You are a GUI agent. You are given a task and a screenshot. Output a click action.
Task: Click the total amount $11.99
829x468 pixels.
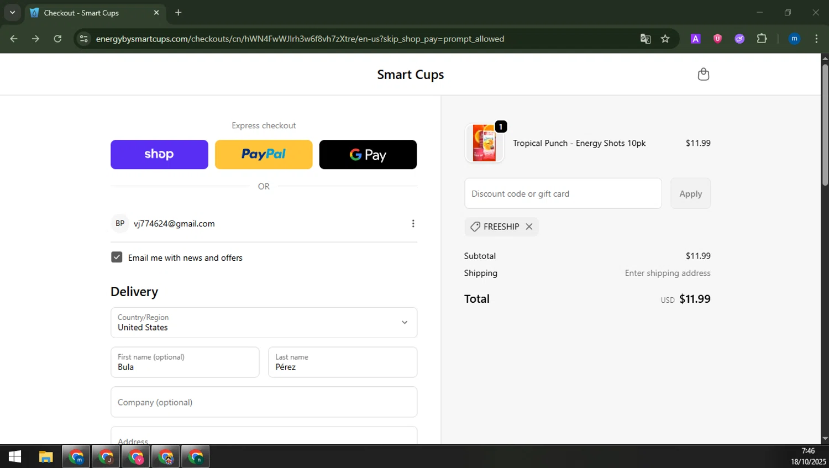[695, 299]
